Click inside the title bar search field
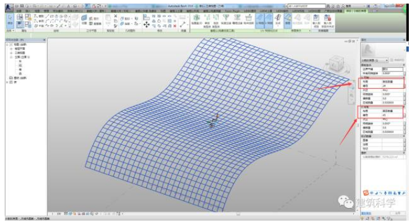The height and width of the screenshot is (223, 413). tap(307, 6)
